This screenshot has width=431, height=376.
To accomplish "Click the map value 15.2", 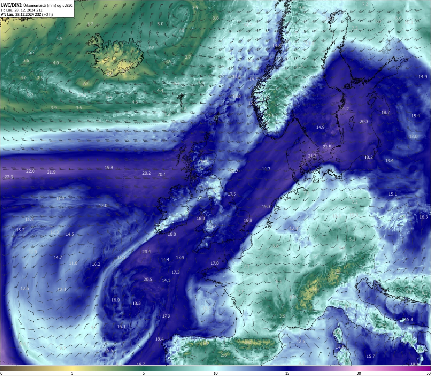I will [20, 230].
